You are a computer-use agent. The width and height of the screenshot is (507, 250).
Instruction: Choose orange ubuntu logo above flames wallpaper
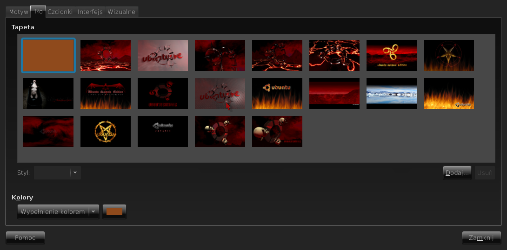click(x=277, y=93)
